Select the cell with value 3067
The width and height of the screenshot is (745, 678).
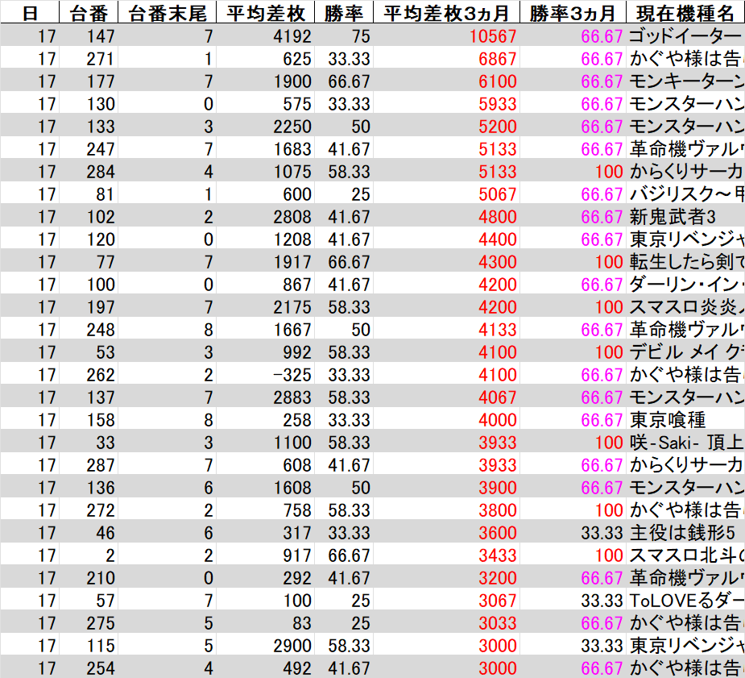[446, 601]
